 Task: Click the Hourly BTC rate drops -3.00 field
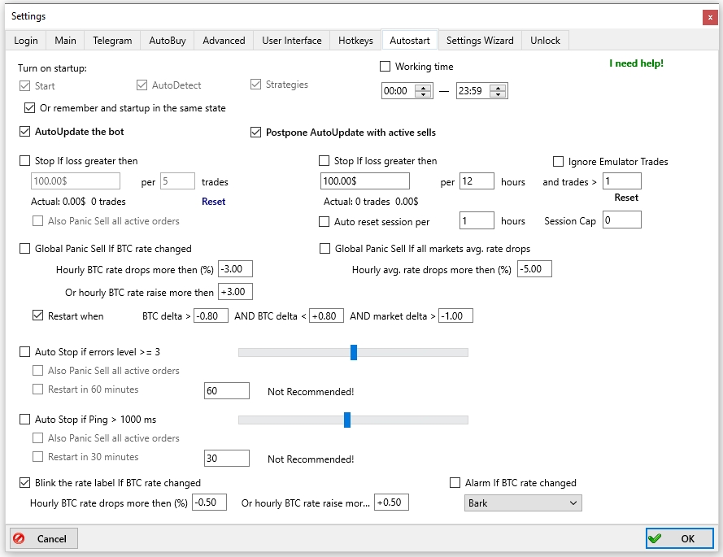click(235, 269)
